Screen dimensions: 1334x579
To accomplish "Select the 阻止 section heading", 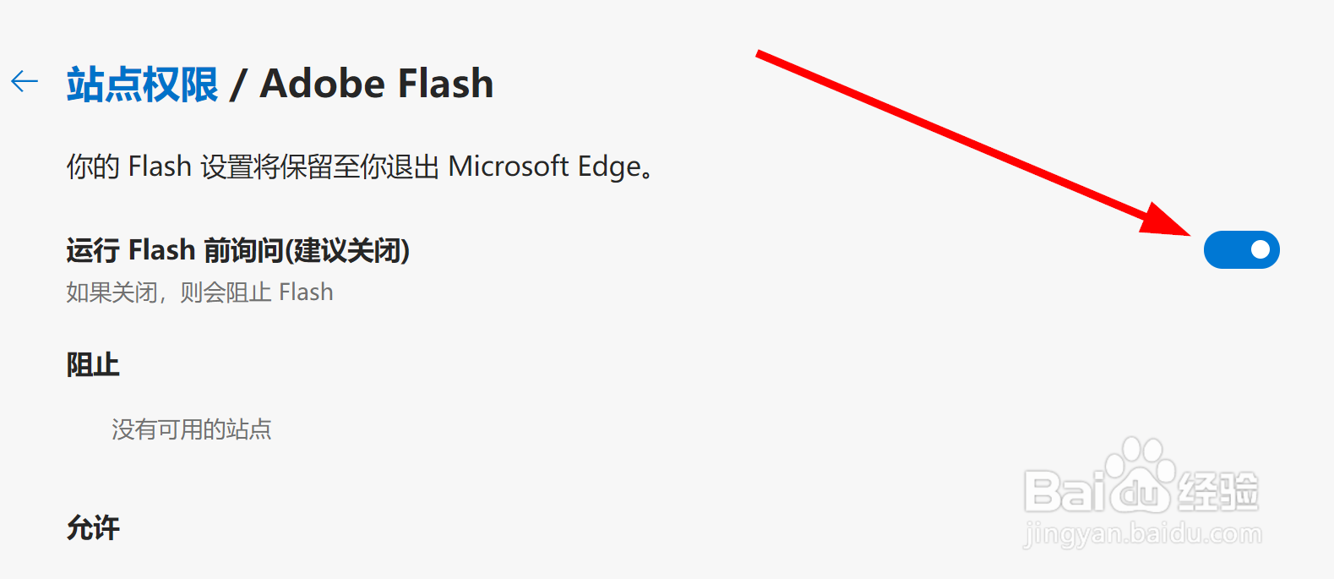I will (93, 365).
